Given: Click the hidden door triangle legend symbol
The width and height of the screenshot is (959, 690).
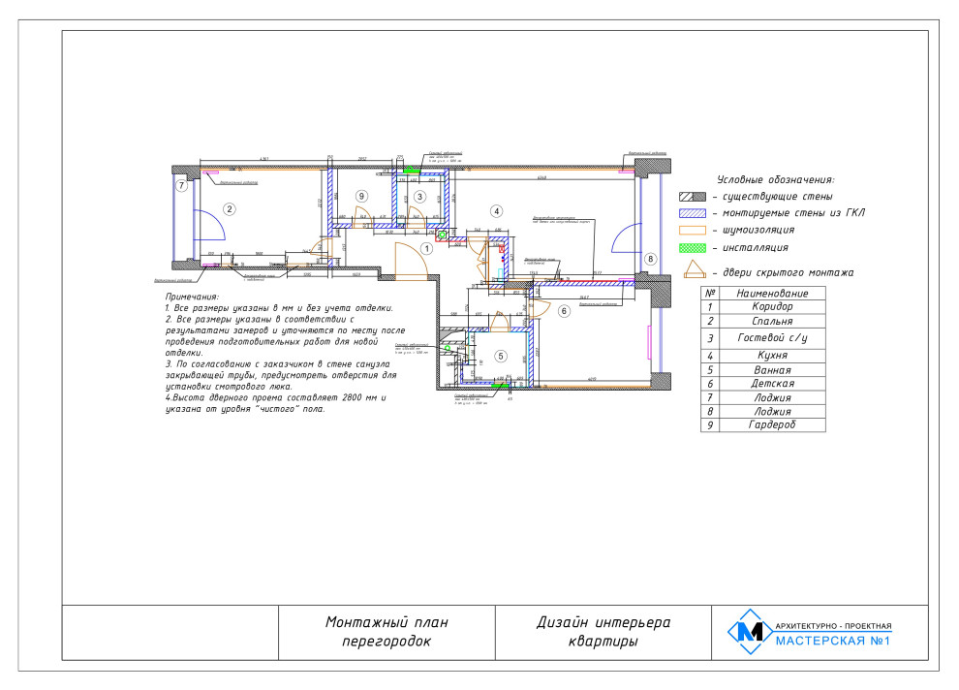Looking at the screenshot, I should tap(693, 271).
